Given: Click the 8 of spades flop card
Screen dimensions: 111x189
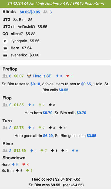Looking at the screenshot, I should [x=52, y=105].
